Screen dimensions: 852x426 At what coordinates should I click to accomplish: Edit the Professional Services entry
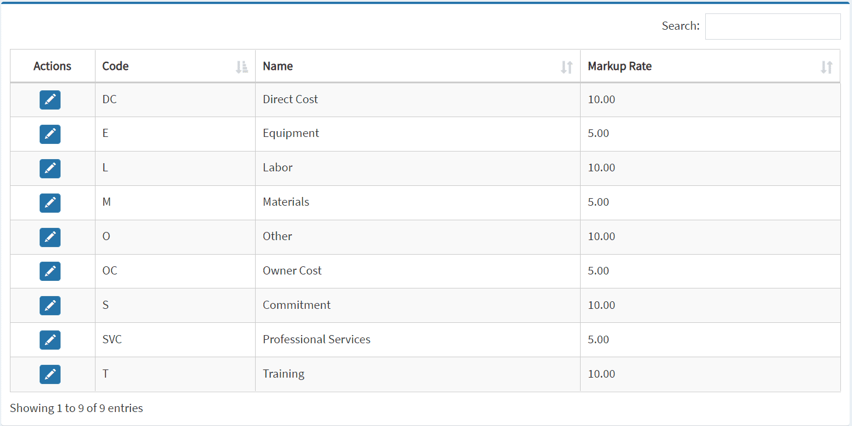[50, 340]
